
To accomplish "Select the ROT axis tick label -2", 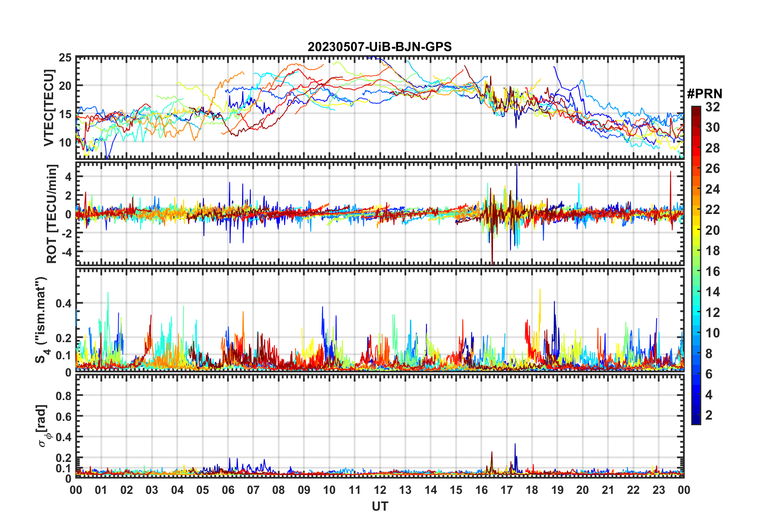I will (x=66, y=233).
